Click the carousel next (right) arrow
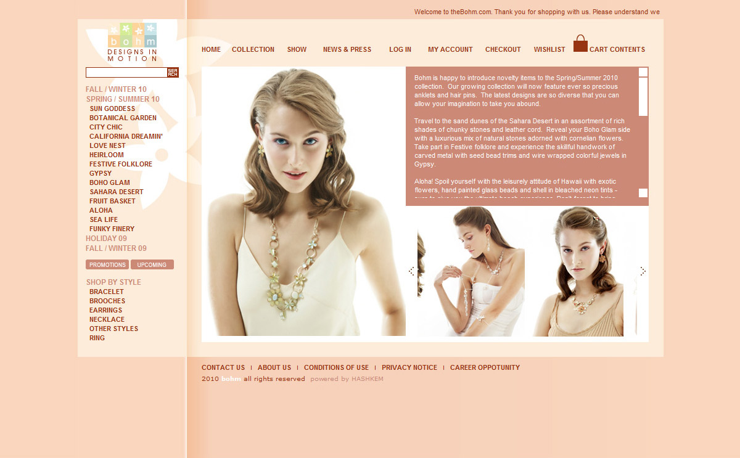 [643, 271]
